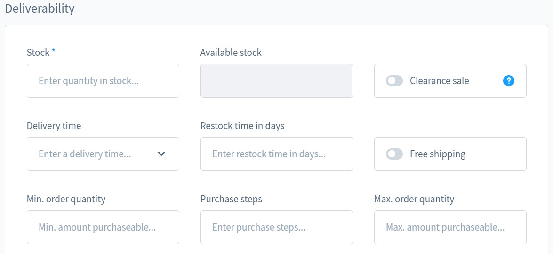Click the 'Clearance sale' label text
The width and height of the screenshot is (553, 254).
(439, 81)
